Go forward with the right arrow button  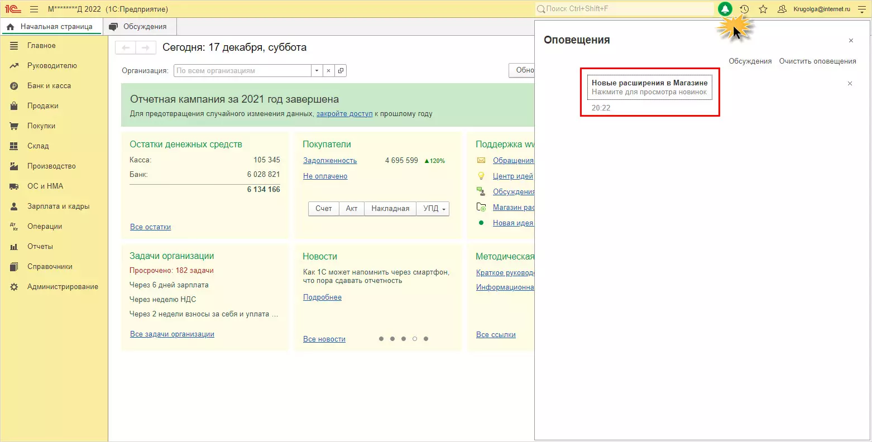tap(146, 48)
